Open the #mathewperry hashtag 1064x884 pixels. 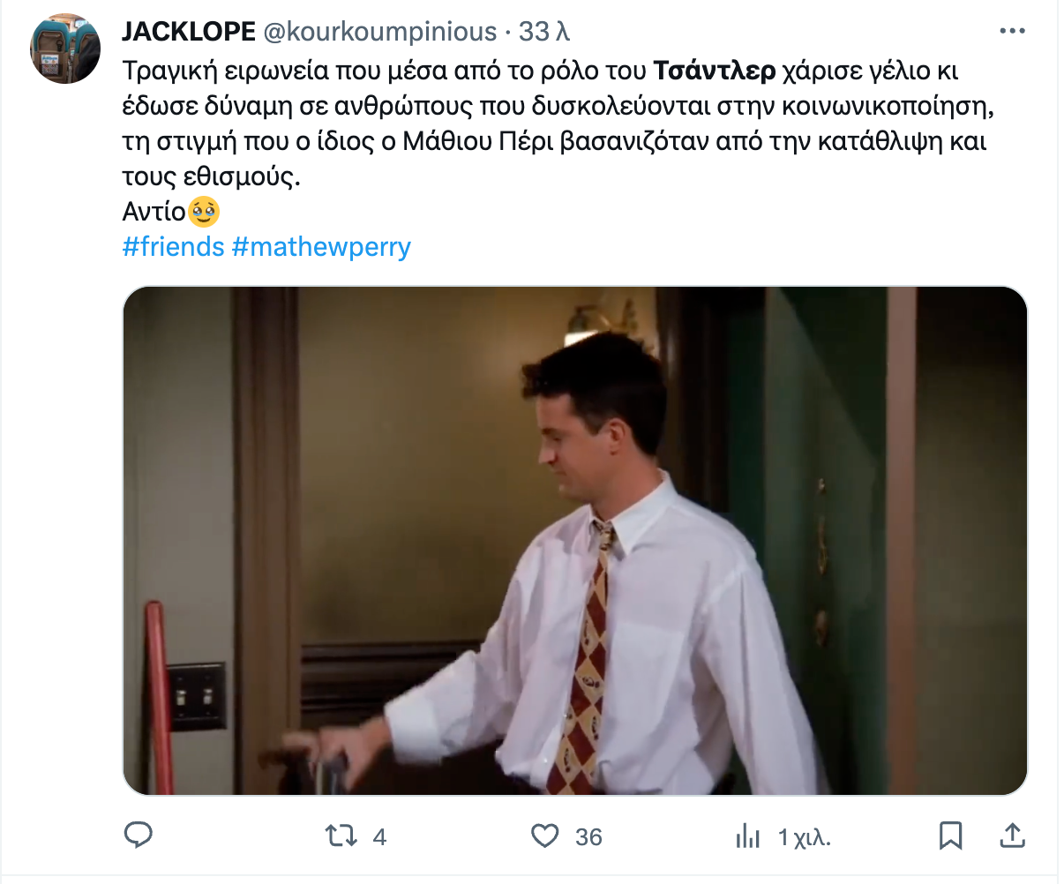tap(322, 246)
